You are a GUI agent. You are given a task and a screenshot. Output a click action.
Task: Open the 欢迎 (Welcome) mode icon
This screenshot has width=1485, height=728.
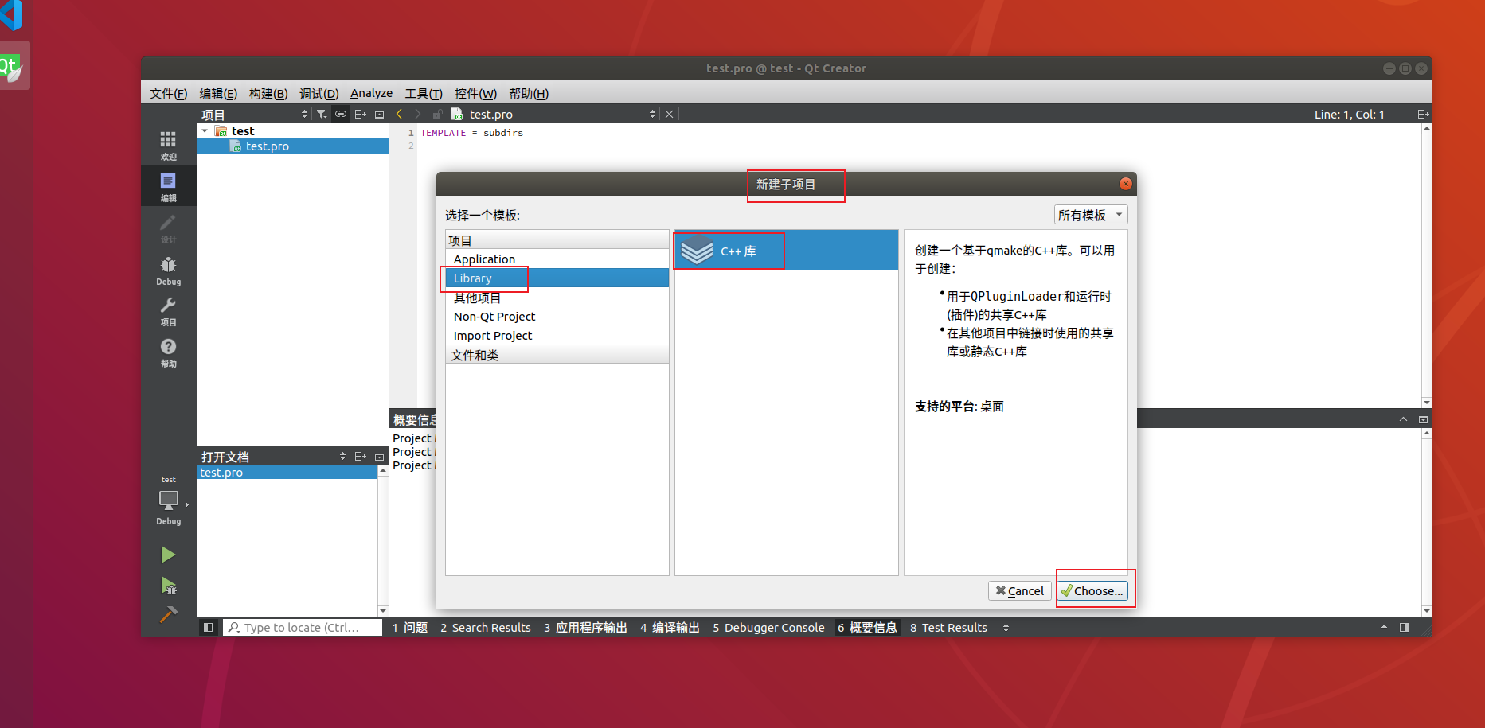click(168, 145)
